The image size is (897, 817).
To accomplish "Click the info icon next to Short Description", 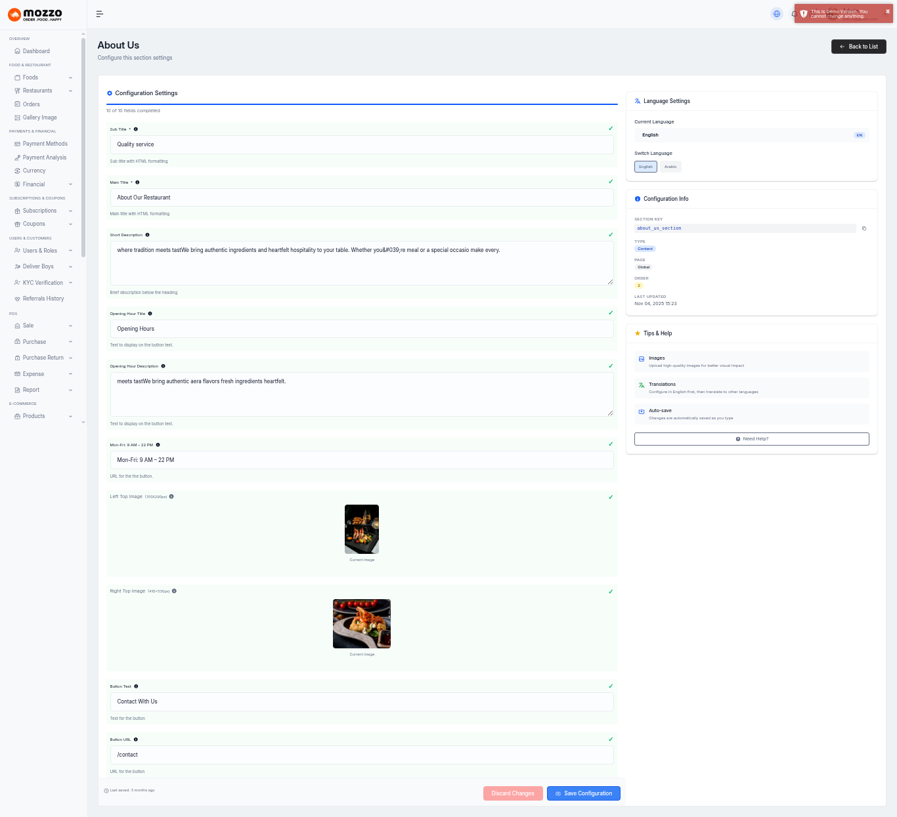I will pyautogui.click(x=147, y=235).
